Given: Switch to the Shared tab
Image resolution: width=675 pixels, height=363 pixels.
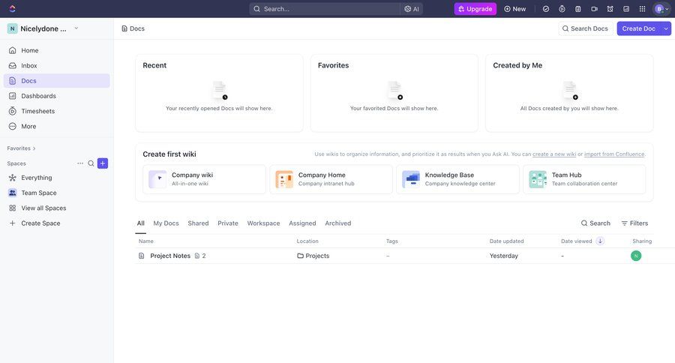Looking at the screenshot, I should [x=198, y=223].
